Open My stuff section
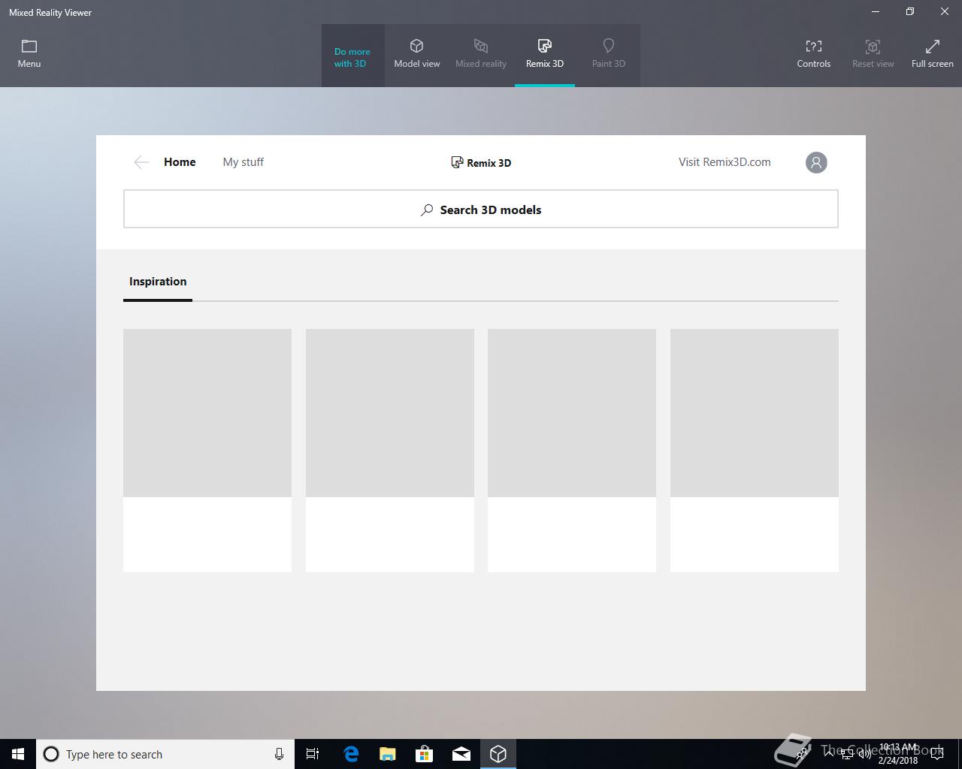The width and height of the screenshot is (962, 769). (244, 162)
